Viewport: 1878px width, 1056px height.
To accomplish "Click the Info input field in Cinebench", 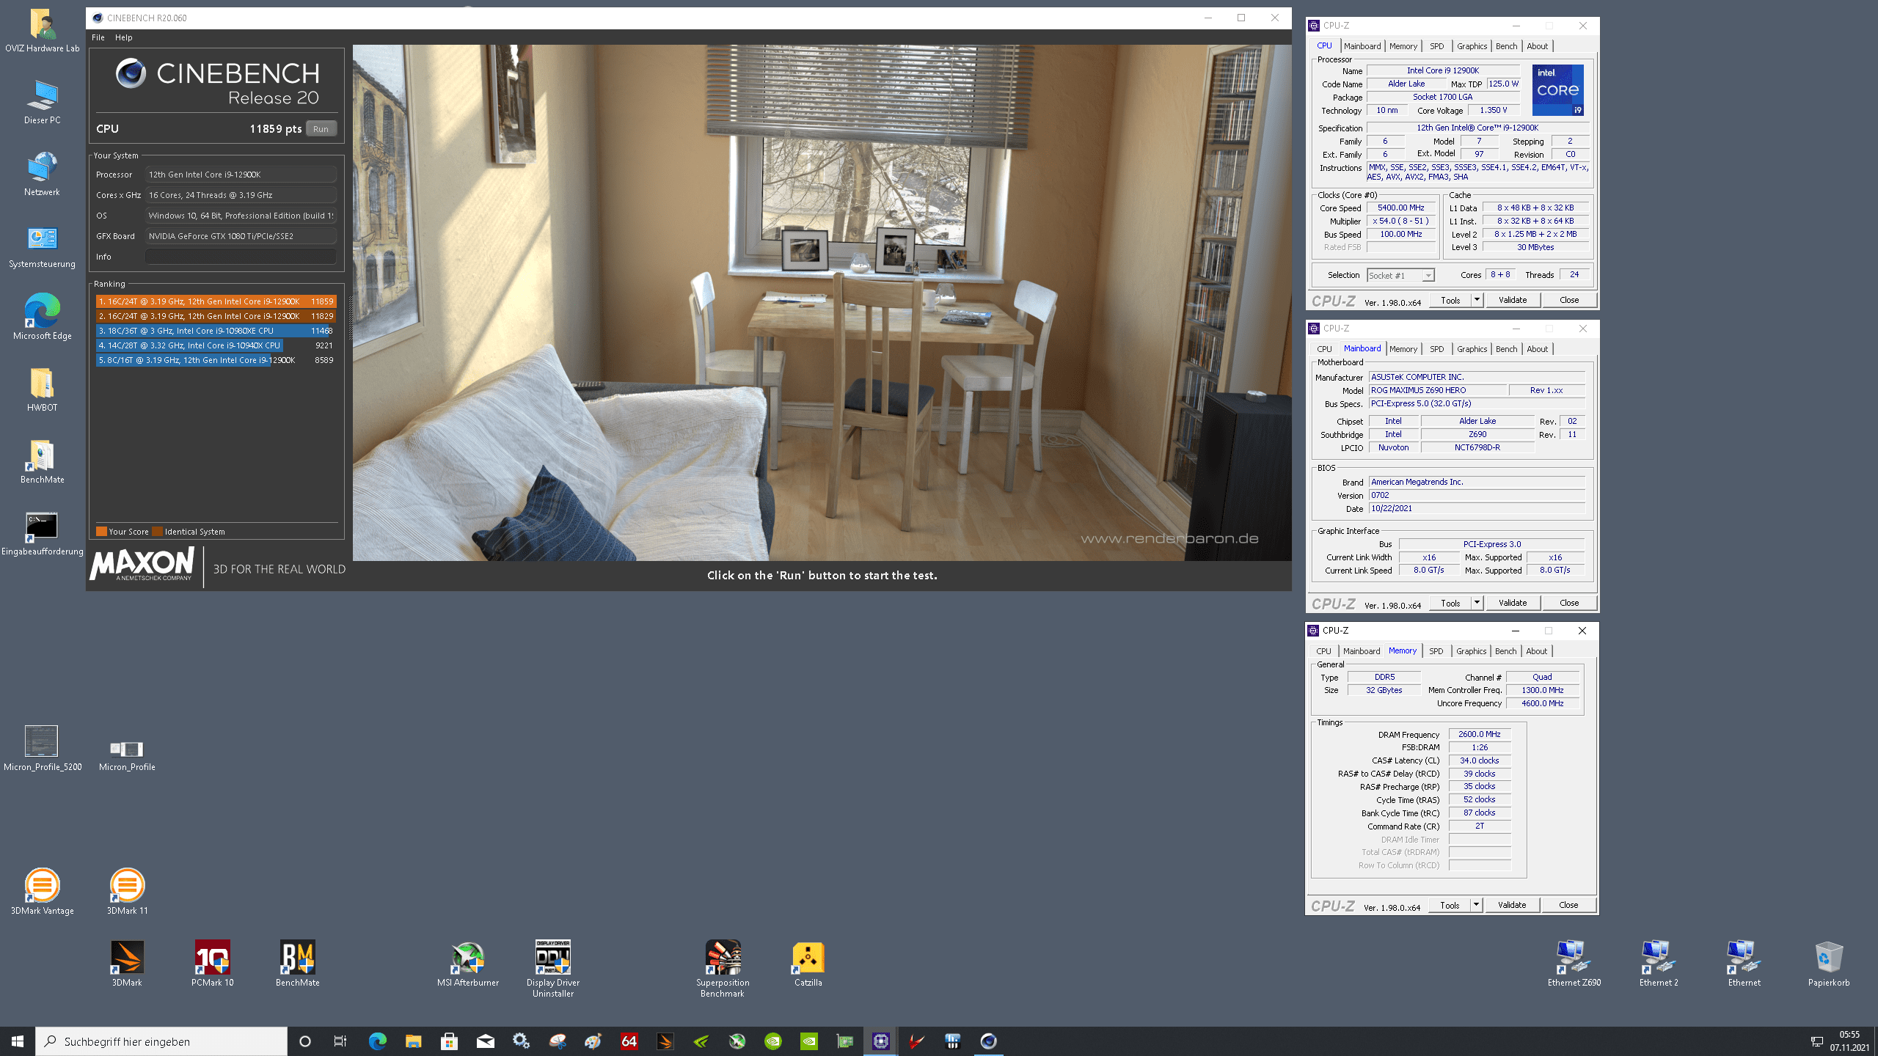I will coord(241,257).
